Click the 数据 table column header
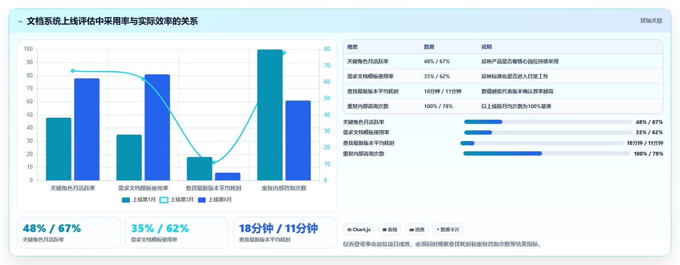 [429, 47]
